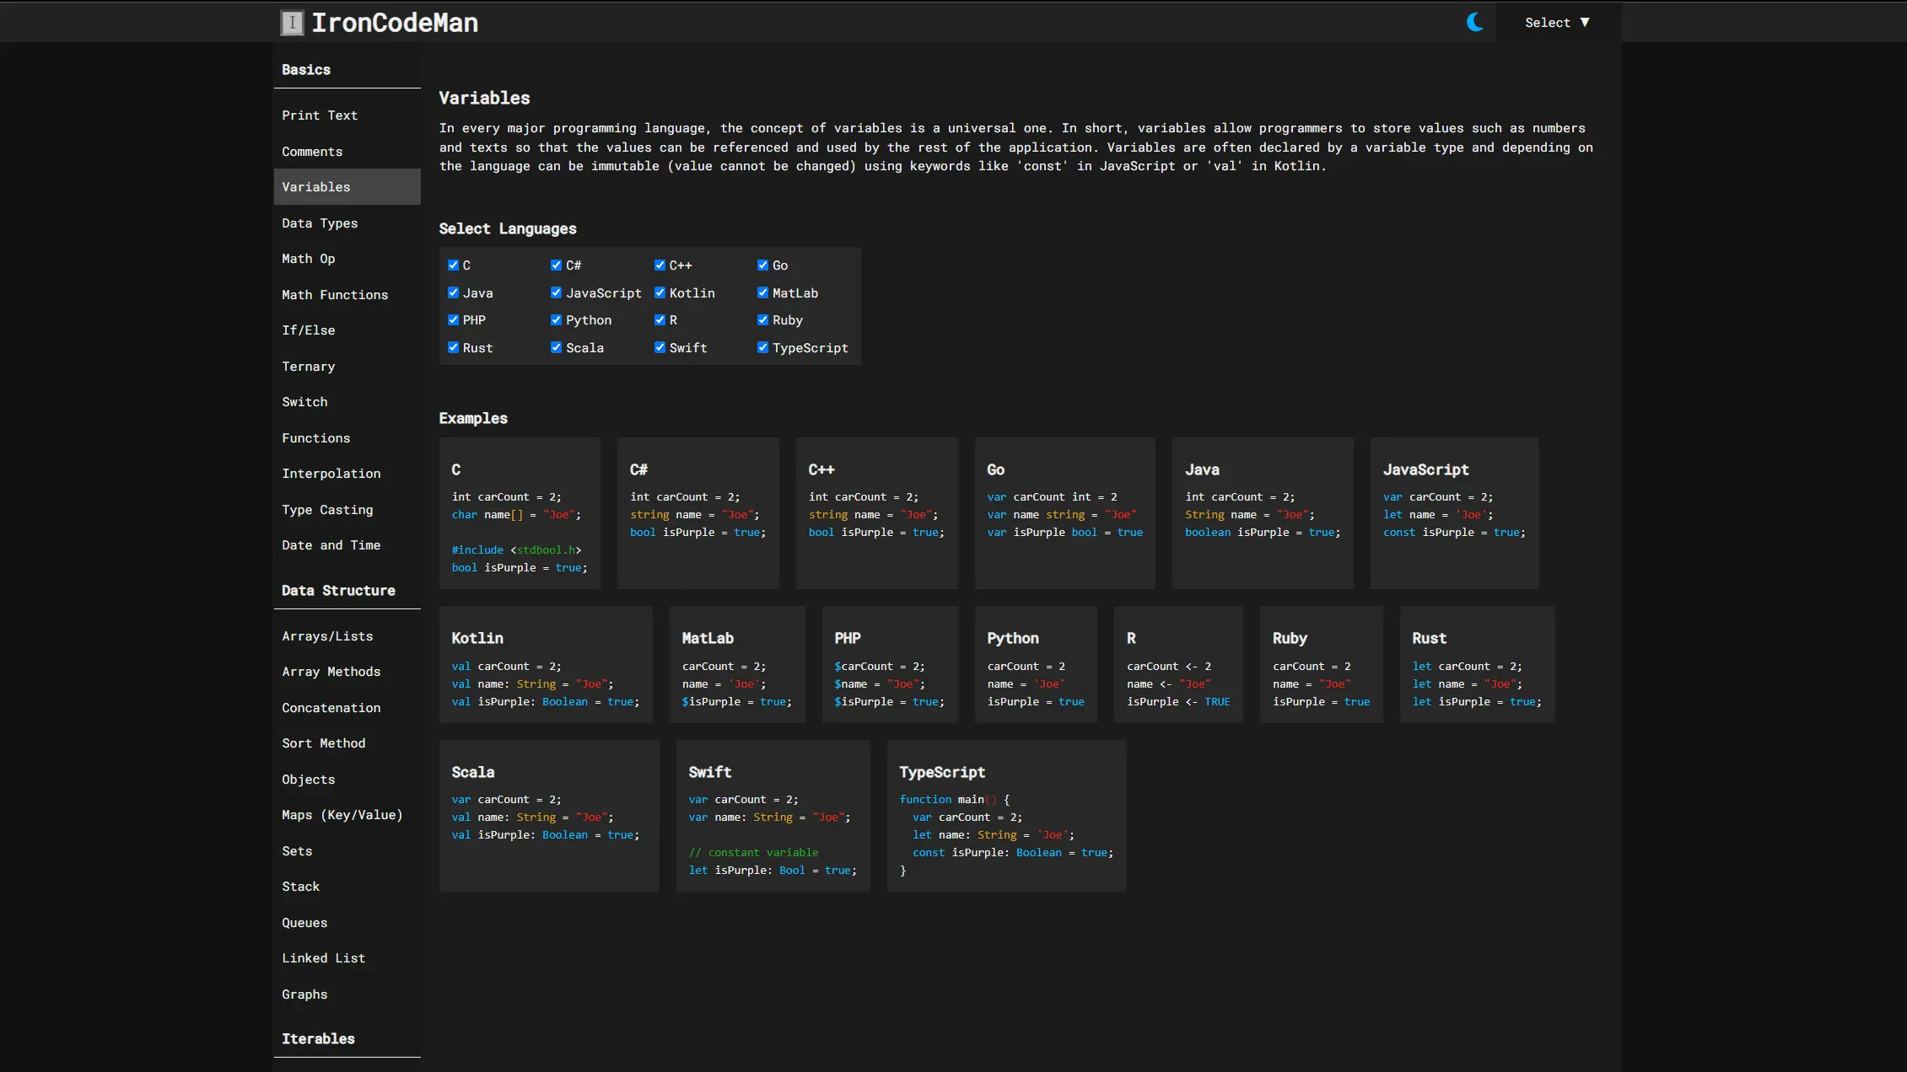The image size is (1907, 1072).
Task: Toggle the Swift language checkbox
Action: click(660, 347)
